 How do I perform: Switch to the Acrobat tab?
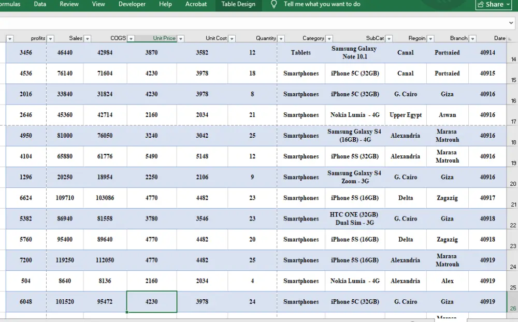pyautogui.click(x=196, y=4)
